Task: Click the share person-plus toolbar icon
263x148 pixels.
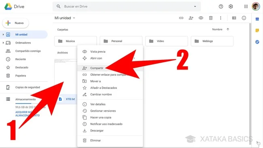Action: click(191, 18)
